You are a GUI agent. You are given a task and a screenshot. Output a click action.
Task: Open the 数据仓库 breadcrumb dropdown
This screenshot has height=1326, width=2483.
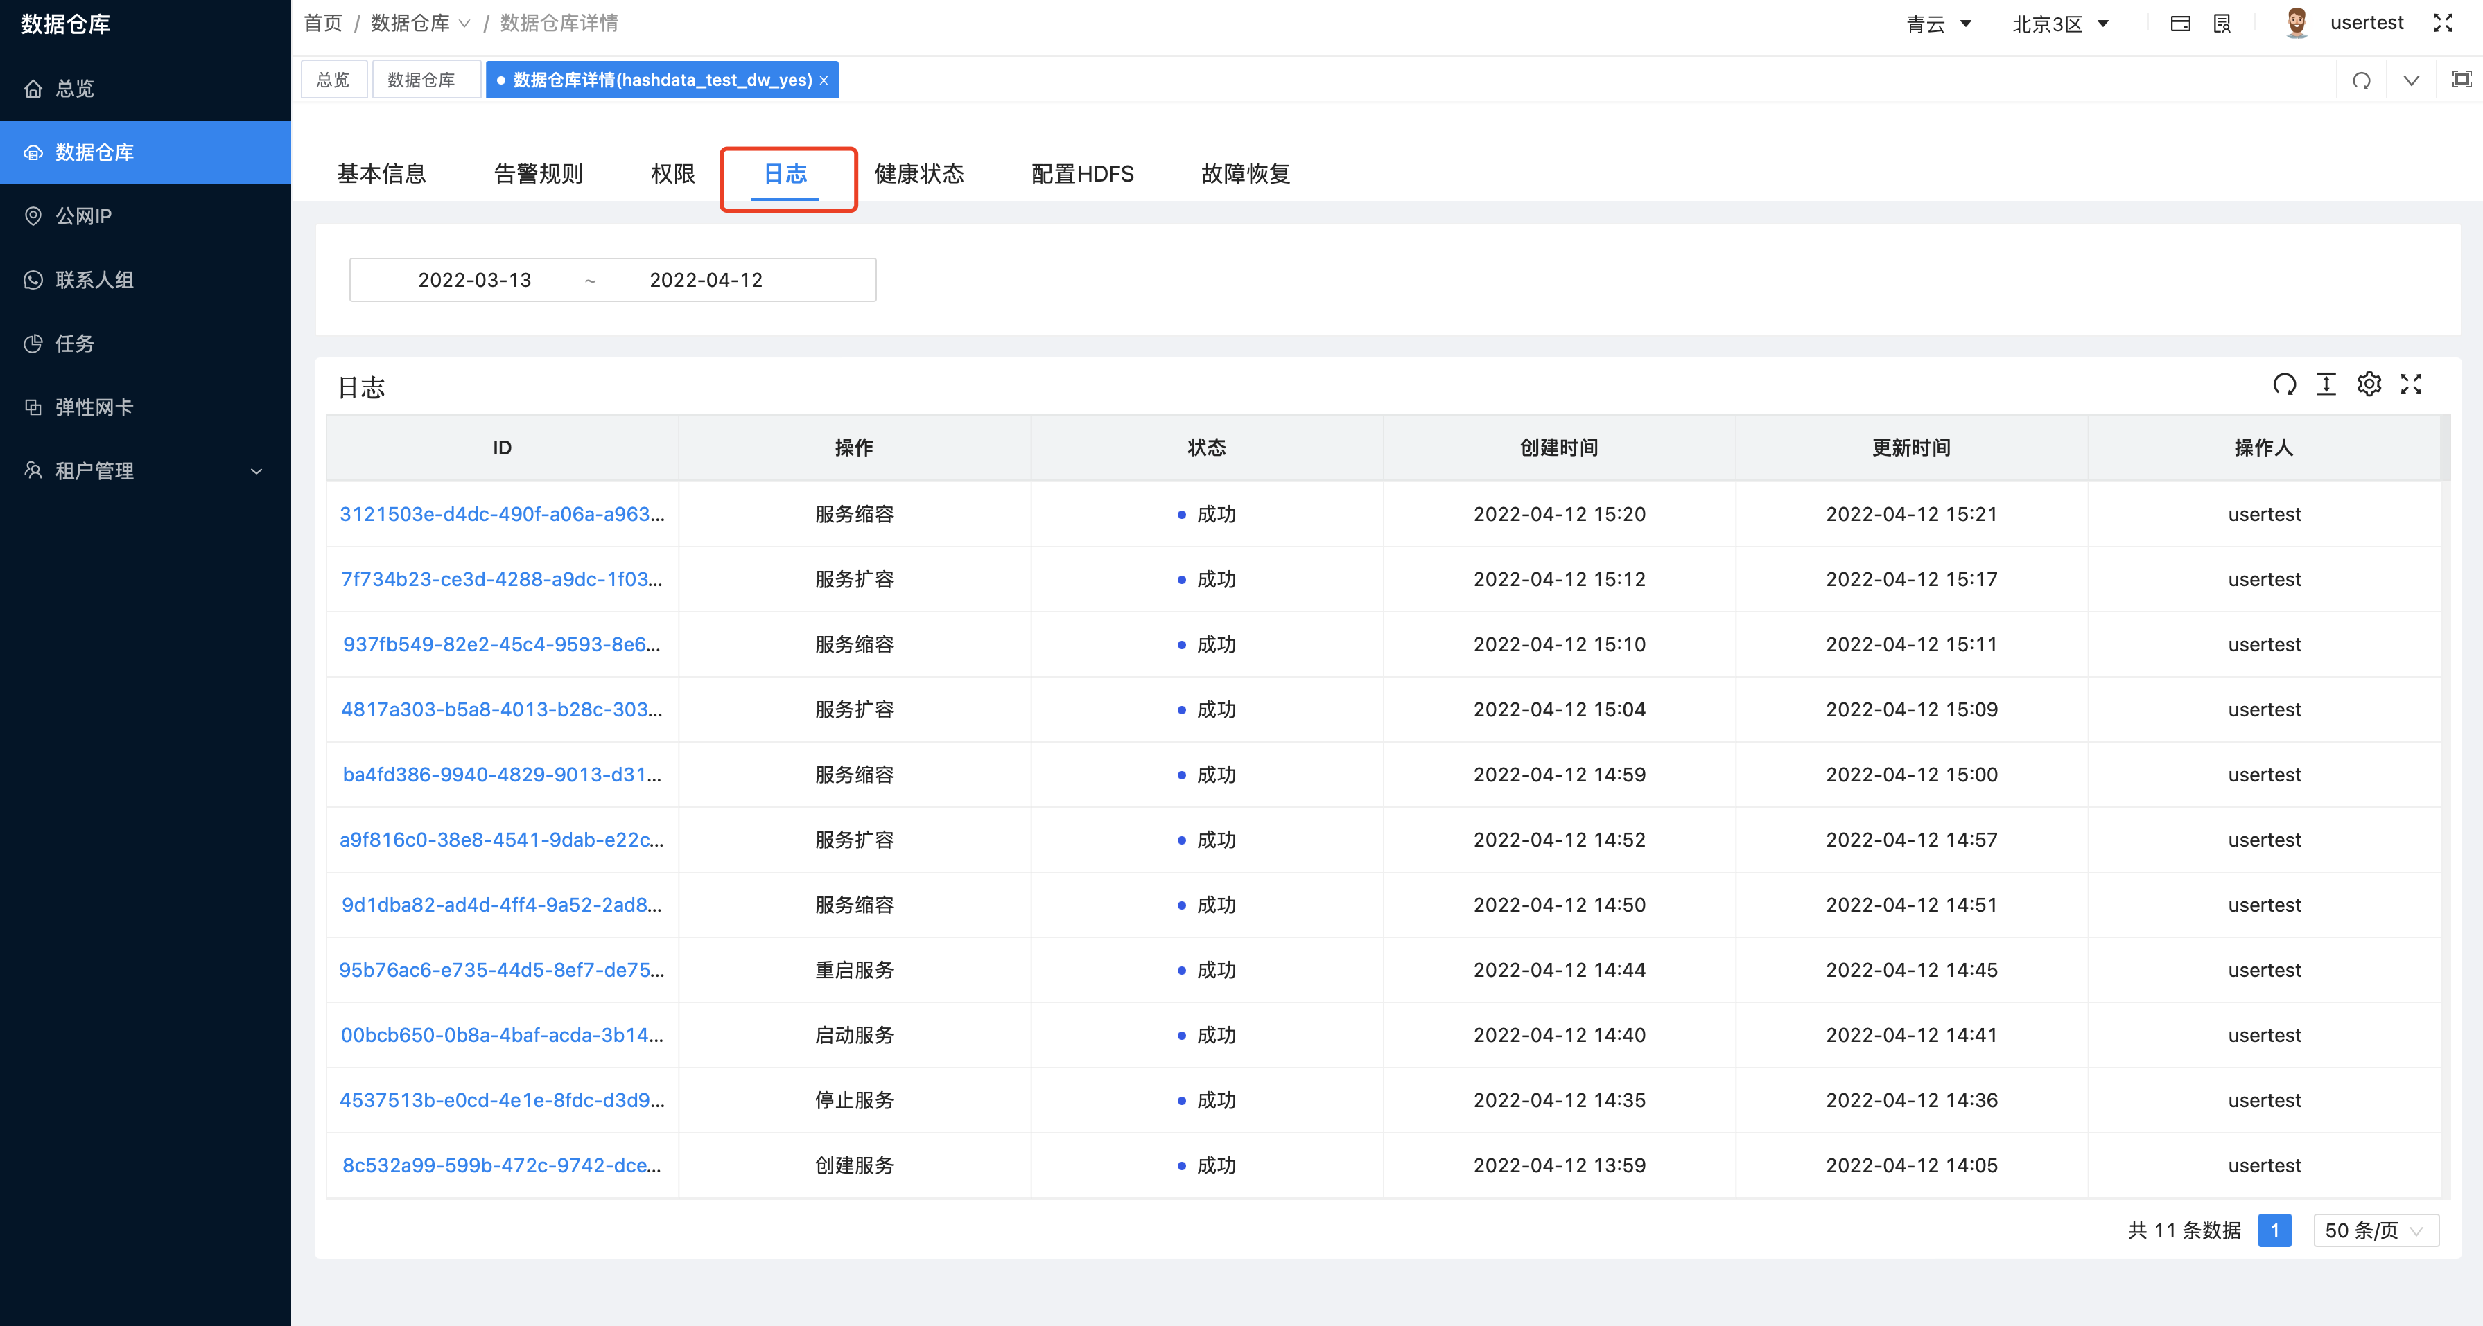tap(467, 22)
